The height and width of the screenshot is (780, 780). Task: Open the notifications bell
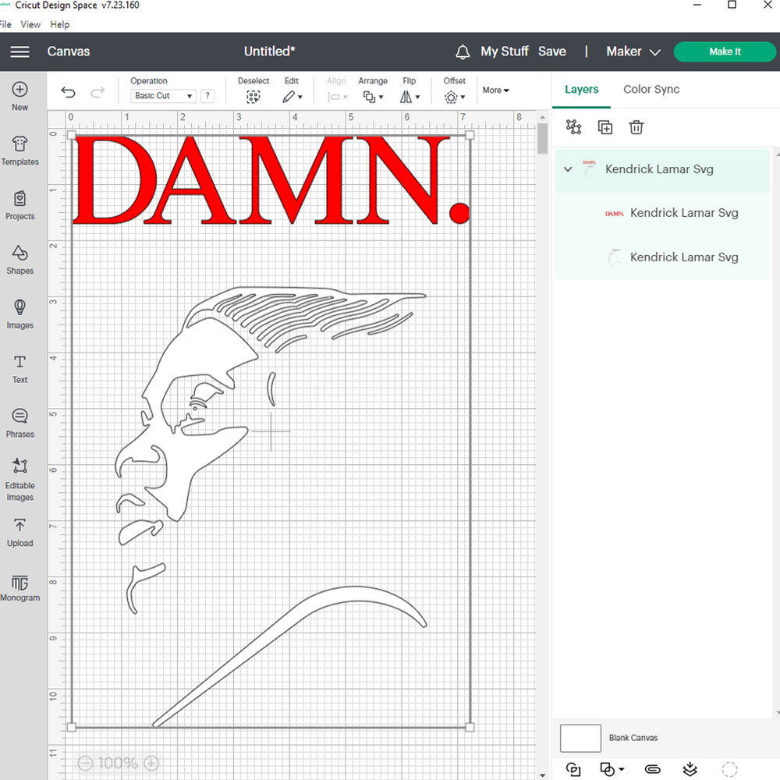point(463,51)
